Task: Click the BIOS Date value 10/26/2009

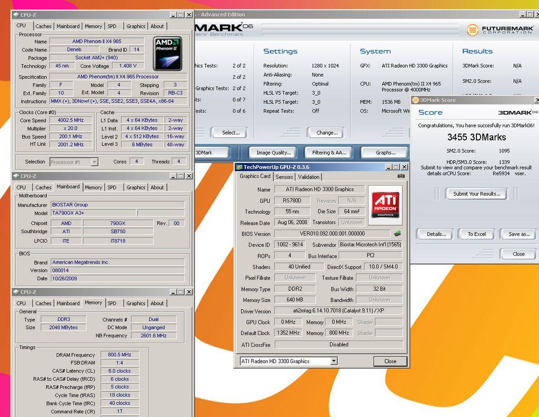Action: [117, 279]
